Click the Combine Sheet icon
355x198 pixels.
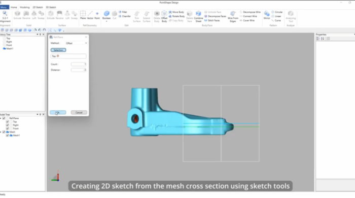(x=198, y=17)
